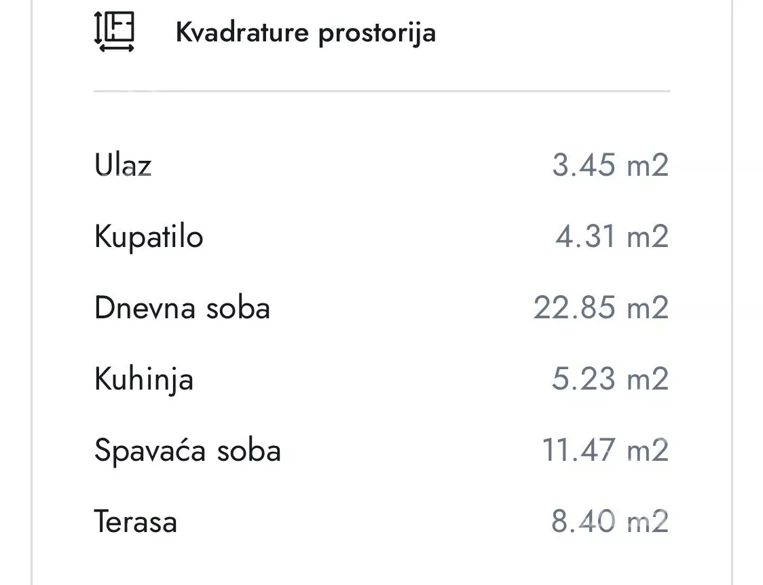
Task: Select the smallest area entry, Ulaz
Action: tap(124, 165)
